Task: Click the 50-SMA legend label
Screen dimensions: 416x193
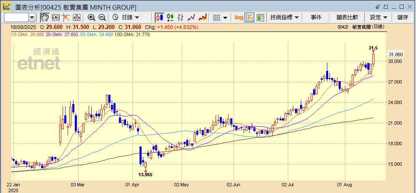Action: (x=97, y=34)
